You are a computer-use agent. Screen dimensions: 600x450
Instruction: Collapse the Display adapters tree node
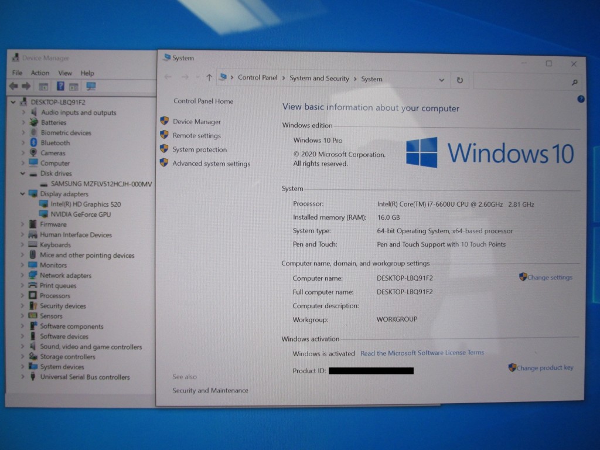[23, 193]
